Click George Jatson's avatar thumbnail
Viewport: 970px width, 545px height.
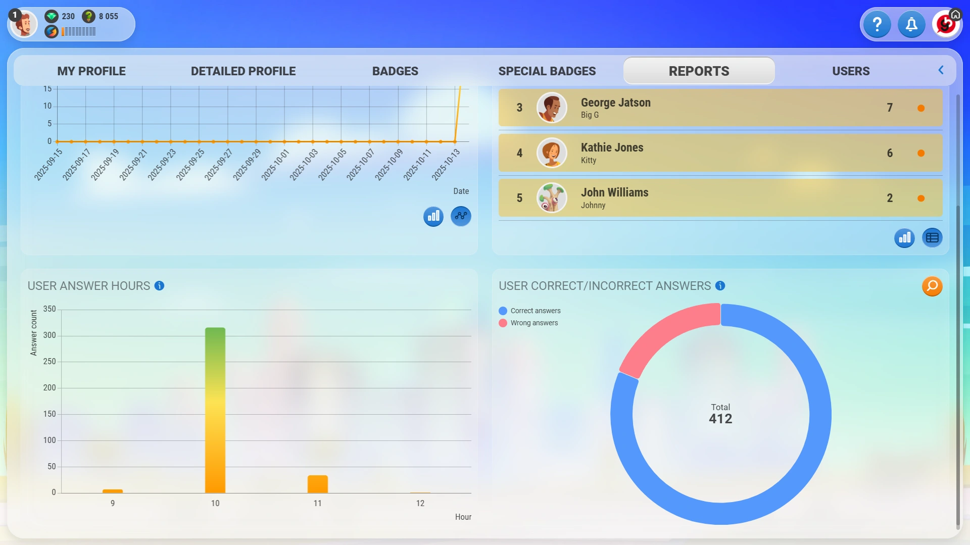coord(552,108)
